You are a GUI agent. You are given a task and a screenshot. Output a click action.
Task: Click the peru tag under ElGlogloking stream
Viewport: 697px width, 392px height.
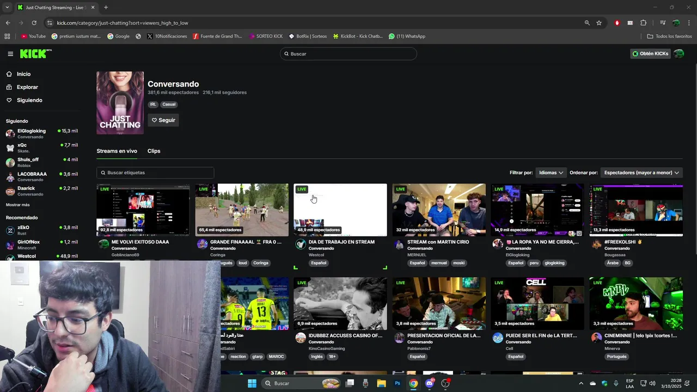534,263
